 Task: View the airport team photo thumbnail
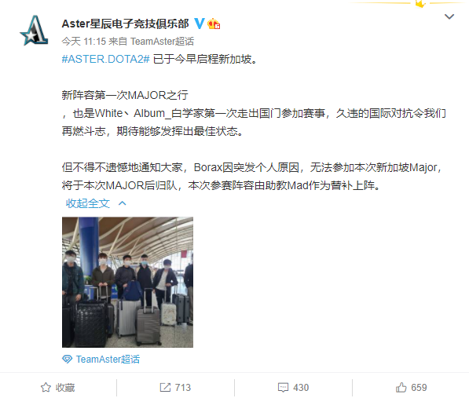click(127, 282)
